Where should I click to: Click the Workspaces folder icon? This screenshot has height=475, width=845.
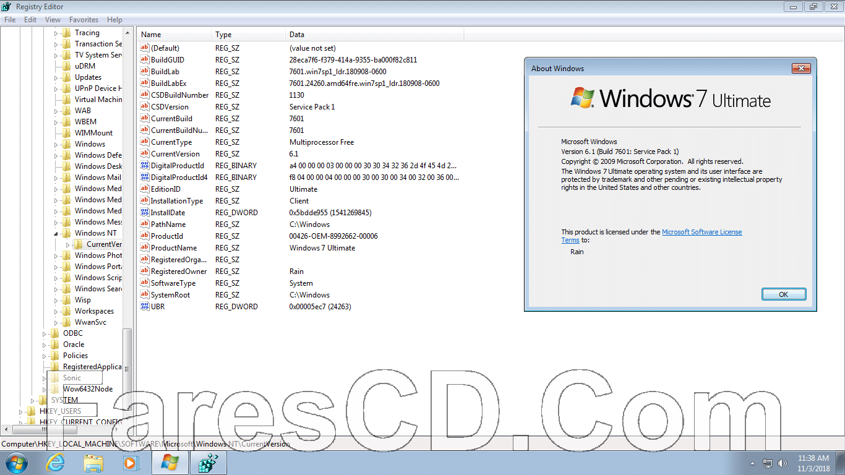coord(67,311)
